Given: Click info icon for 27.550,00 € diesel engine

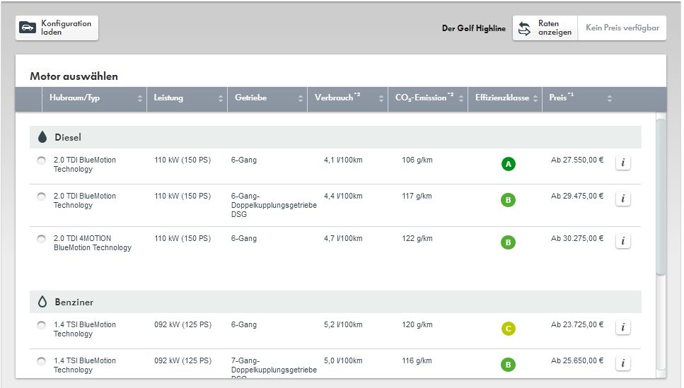Looking at the screenshot, I should tap(622, 163).
